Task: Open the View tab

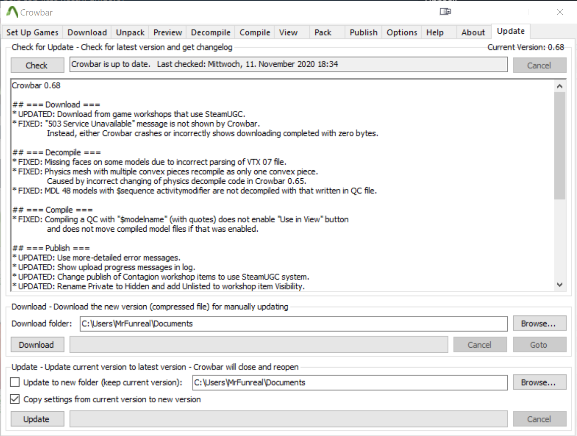Action: point(288,32)
